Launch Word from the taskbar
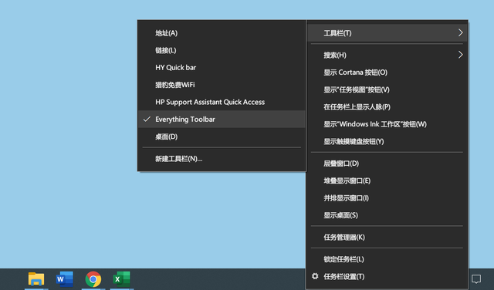 pos(65,279)
